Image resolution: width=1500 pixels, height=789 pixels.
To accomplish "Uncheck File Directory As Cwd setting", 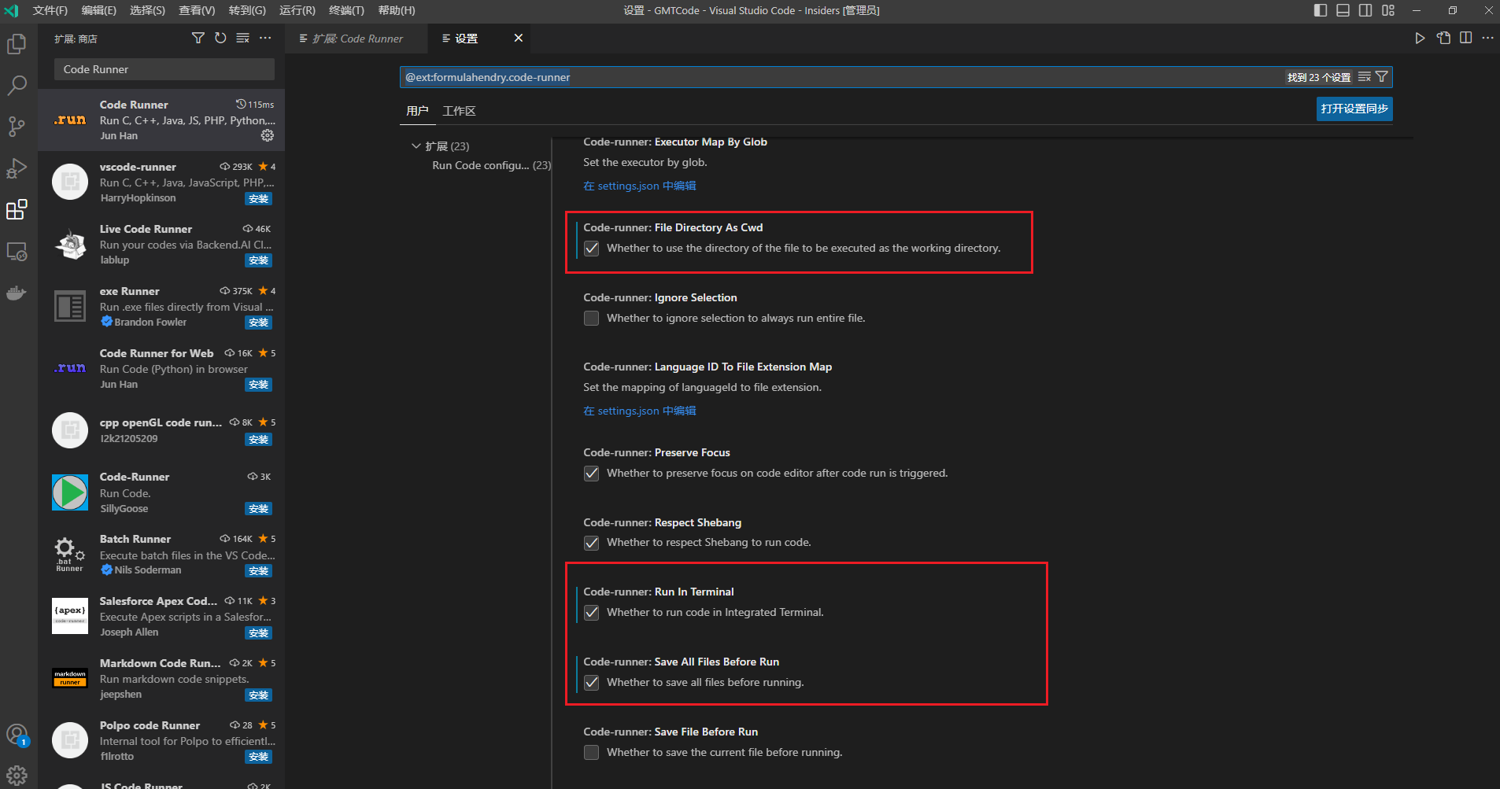I will pyautogui.click(x=592, y=249).
